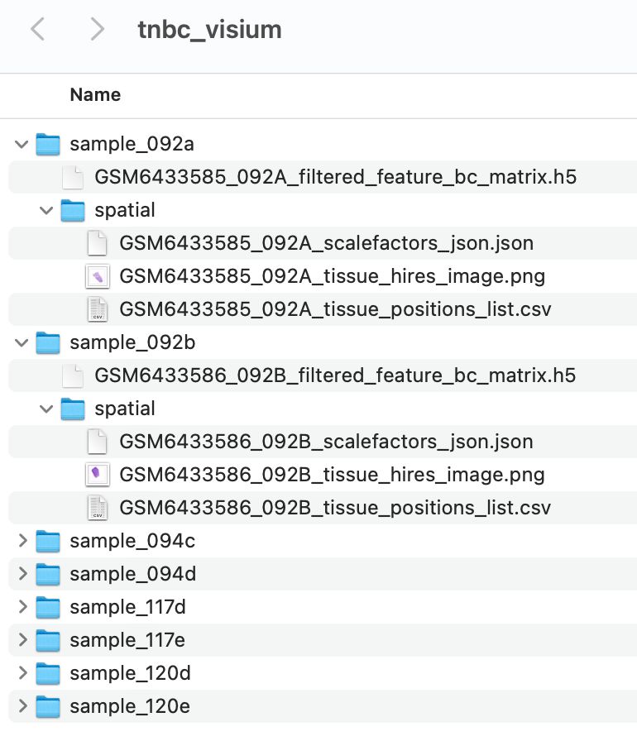This screenshot has width=637, height=741.
Task: Select the spatial folder name under sample_092a
Action: 125,210
